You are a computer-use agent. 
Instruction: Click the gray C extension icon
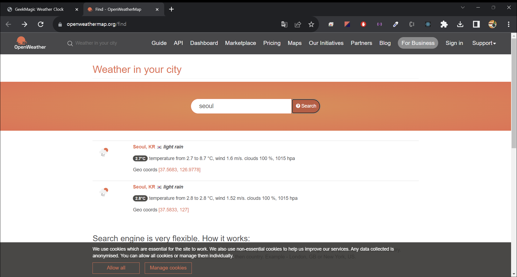(412, 24)
